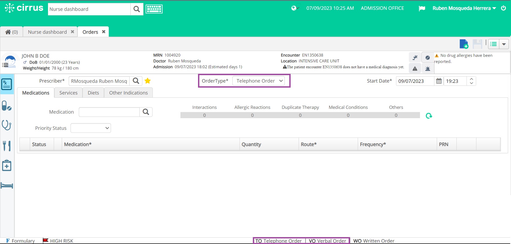
Task: Switch to the Nurse dashboard tab
Action: coord(47,32)
